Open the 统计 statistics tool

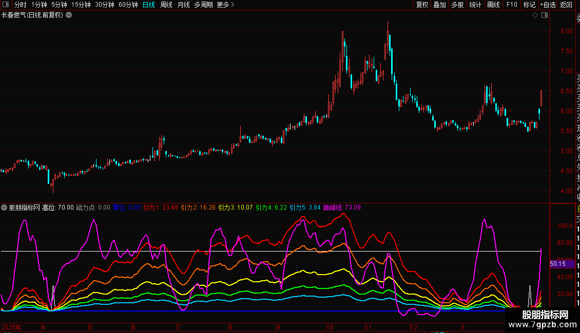coord(475,5)
